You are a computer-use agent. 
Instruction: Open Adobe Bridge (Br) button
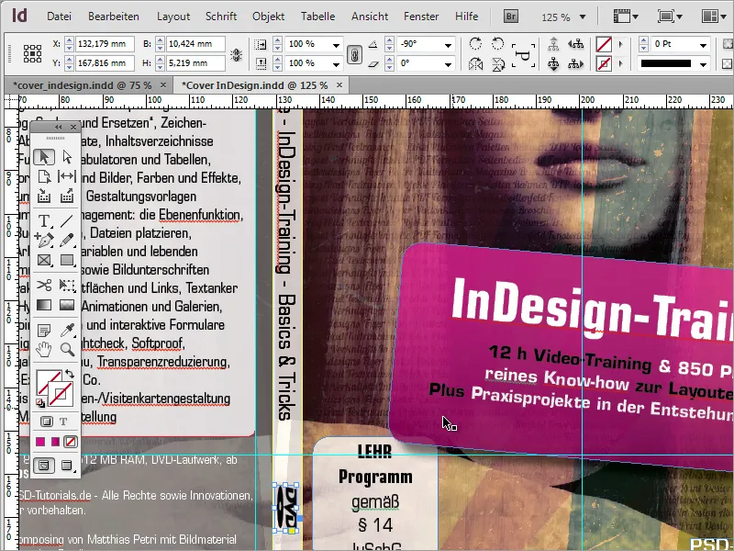click(511, 17)
